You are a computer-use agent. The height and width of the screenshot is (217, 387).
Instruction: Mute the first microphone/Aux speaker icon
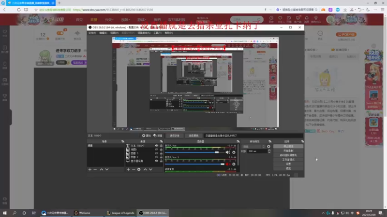pos(228,152)
